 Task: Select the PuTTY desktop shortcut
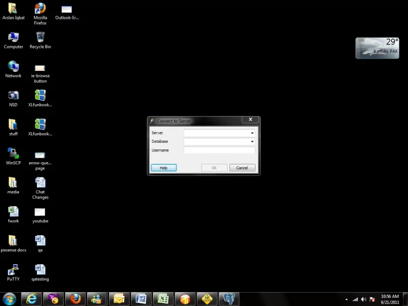tap(13, 269)
